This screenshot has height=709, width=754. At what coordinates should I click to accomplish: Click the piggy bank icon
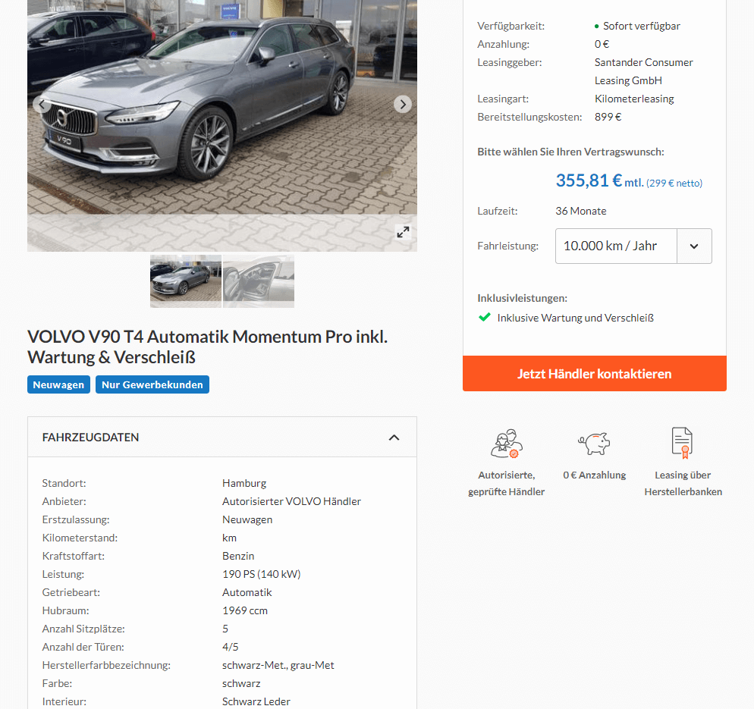click(595, 443)
